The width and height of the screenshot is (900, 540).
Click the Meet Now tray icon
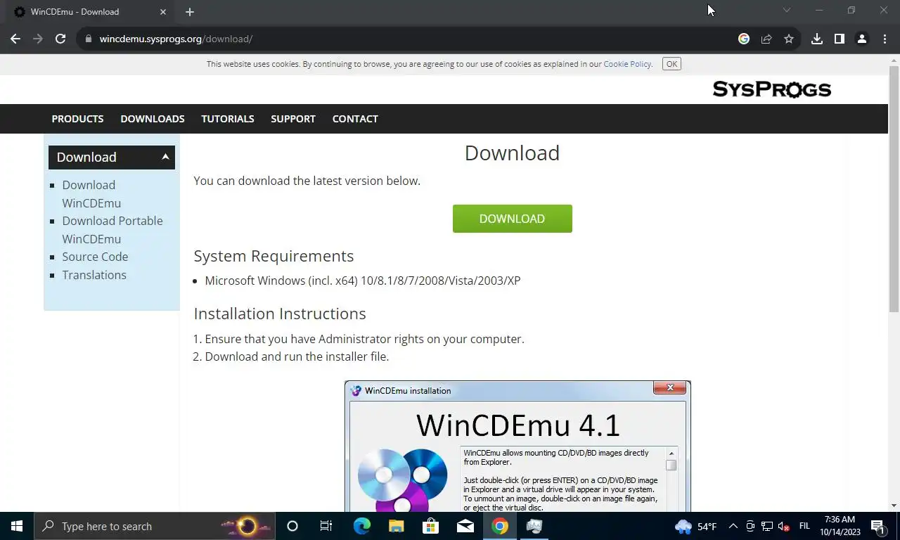pyautogui.click(x=750, y=526)
